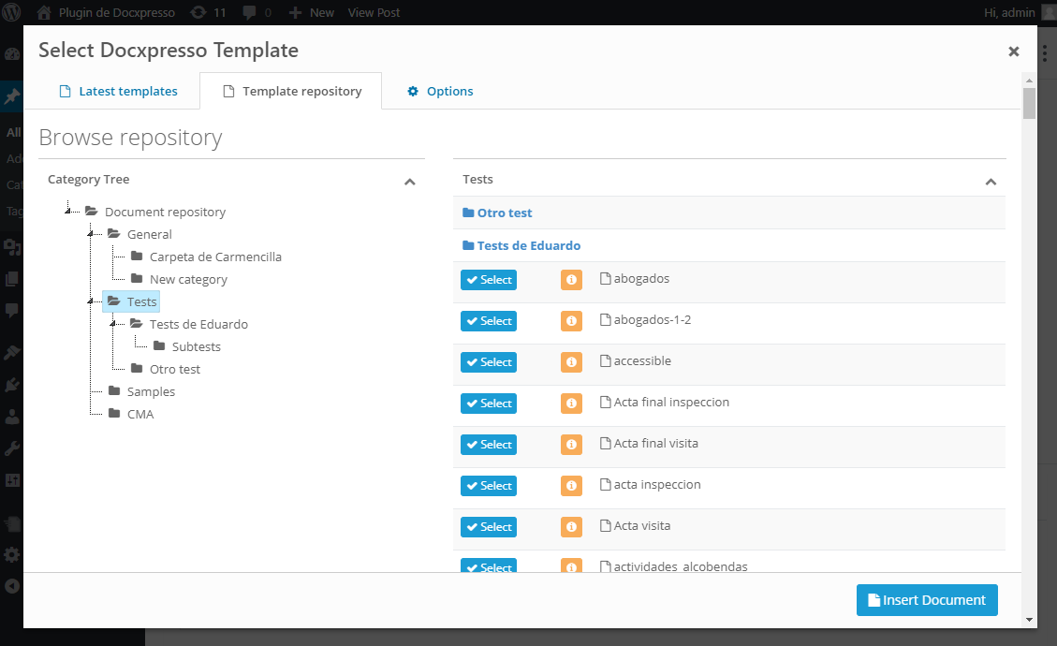Viewport: 1057px width, 646px height.
Task: Select the abogados-1-2 template
Action: [489, 321]
